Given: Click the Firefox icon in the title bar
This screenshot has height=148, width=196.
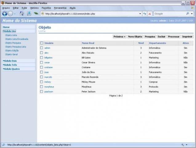Looking at the screenshot, I should (x=3, y=3).
